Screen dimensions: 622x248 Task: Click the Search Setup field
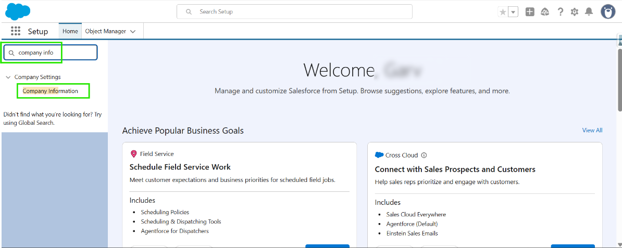pos(294,11)
